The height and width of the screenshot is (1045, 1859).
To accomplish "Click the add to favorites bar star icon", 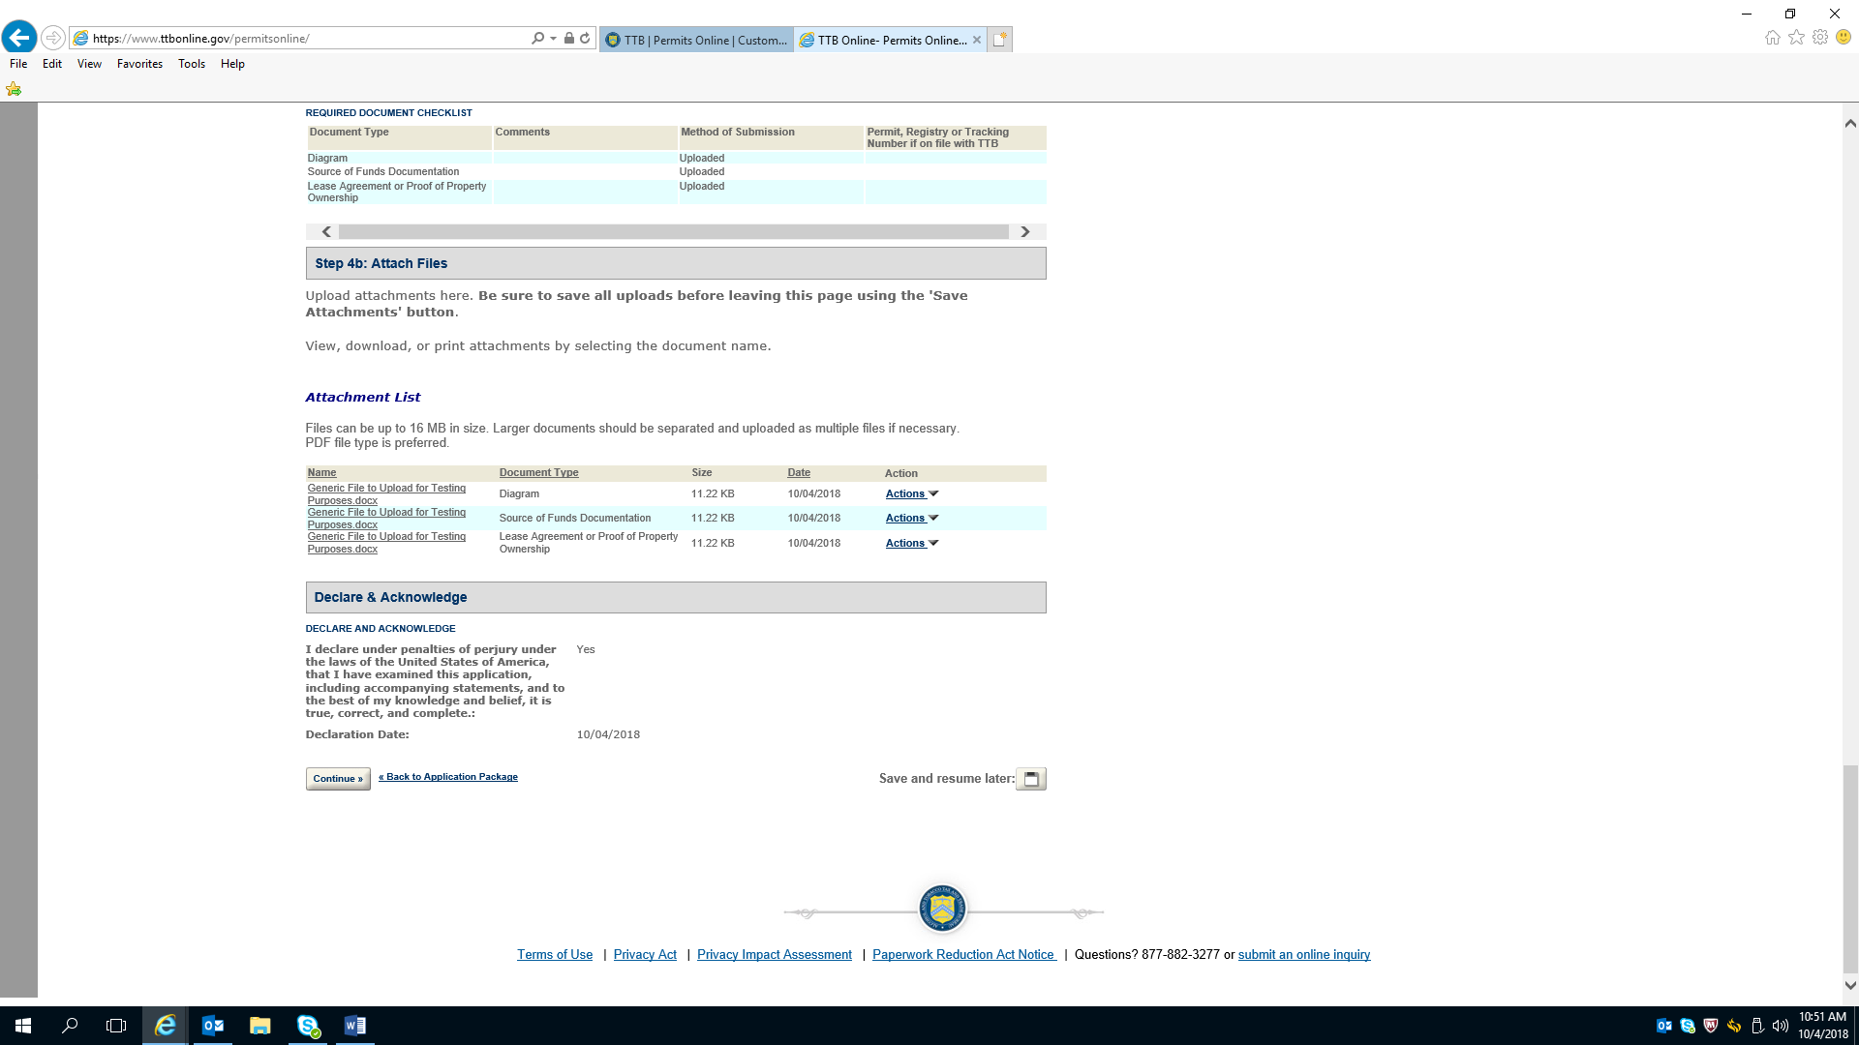I will [14, 89].
